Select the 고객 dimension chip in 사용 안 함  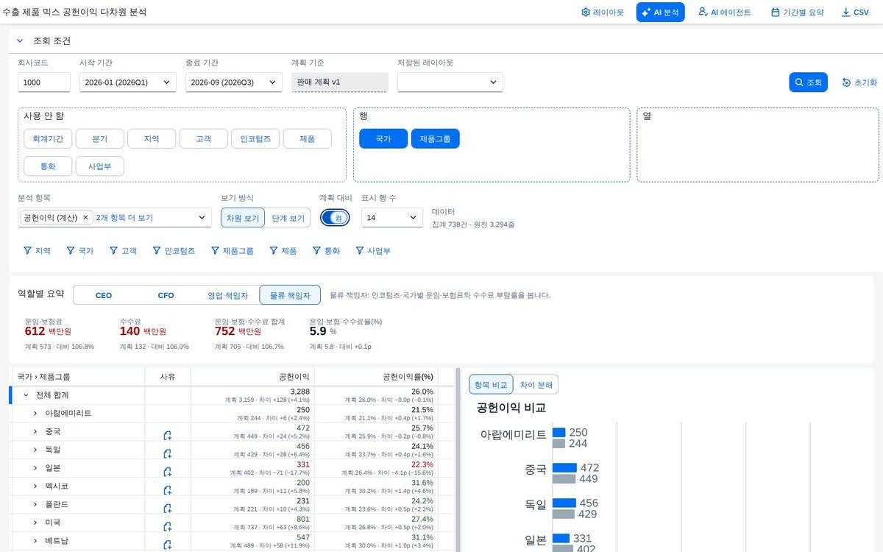(204, 138)
